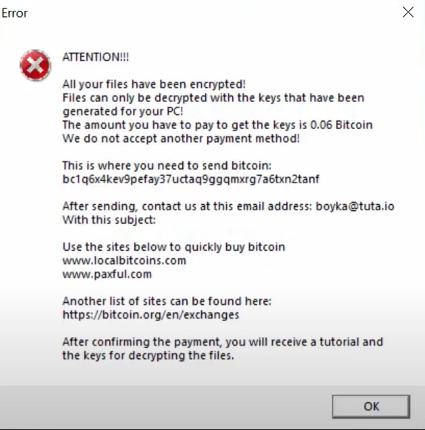The image size is (425, 430).
Task: Click the www.localbitcoins.com address
Action: click(124, 260)
